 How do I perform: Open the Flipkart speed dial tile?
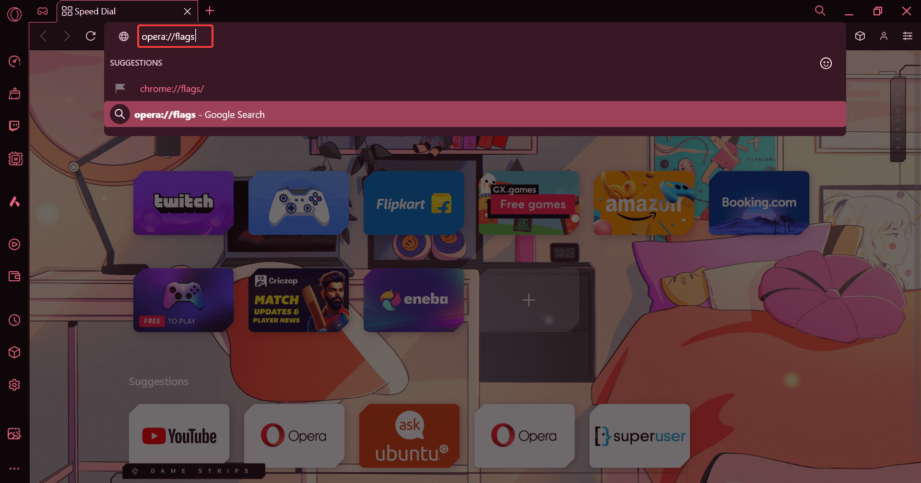pyautogui.click(x=413, y=203)
